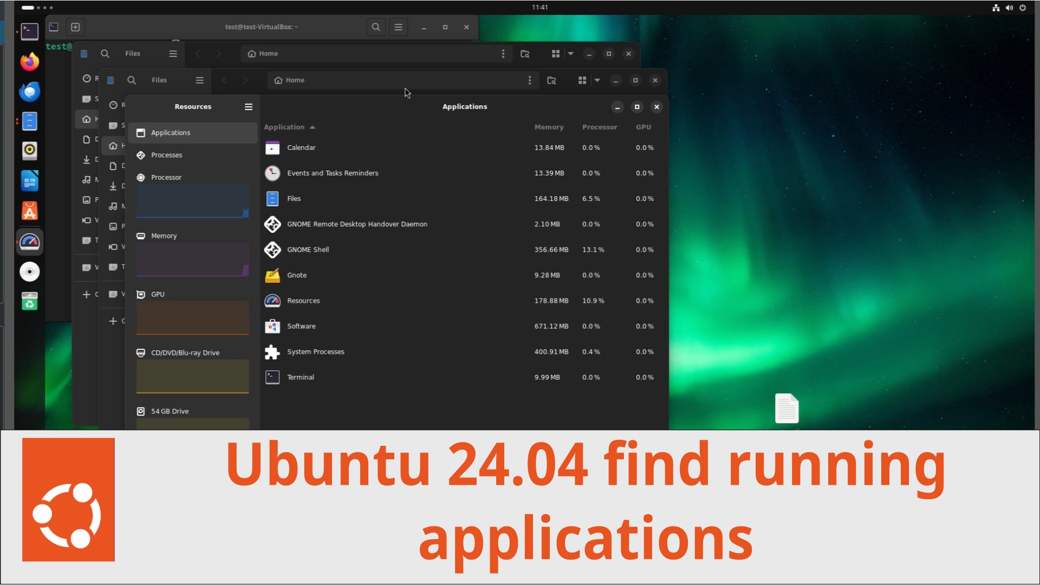1040x585 pixels.
Task: Toggle grid view in front Files window
Action: click(x=582, y=80)
